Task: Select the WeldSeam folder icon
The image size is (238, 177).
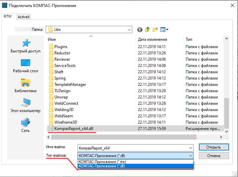Action: [x=51, y=116]
